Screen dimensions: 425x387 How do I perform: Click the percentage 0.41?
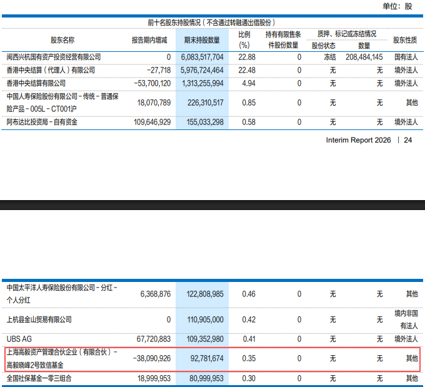(x=249, y=339)
